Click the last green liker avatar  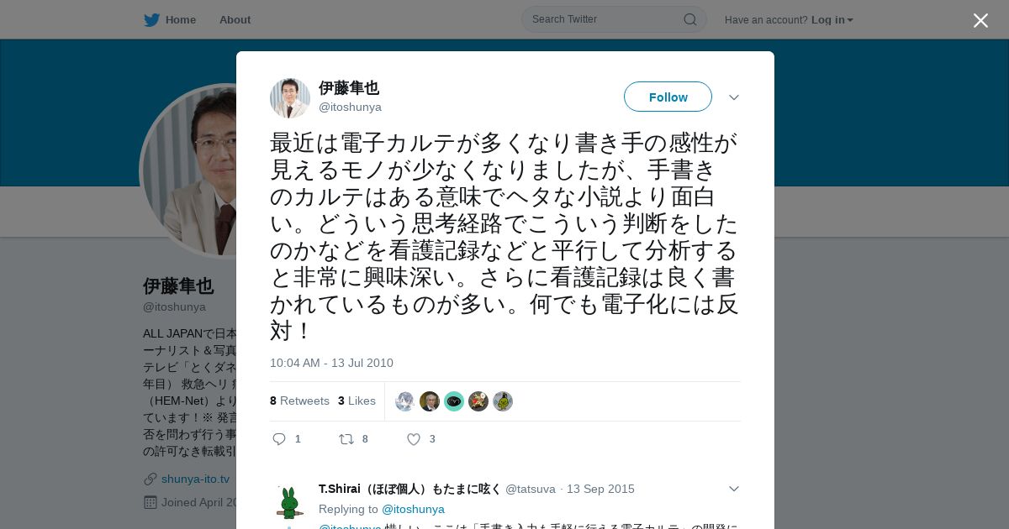tap(503, 401)
